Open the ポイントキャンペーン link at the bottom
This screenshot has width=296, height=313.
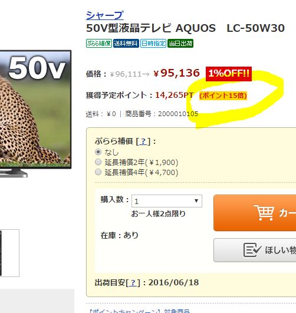point(139,311)
